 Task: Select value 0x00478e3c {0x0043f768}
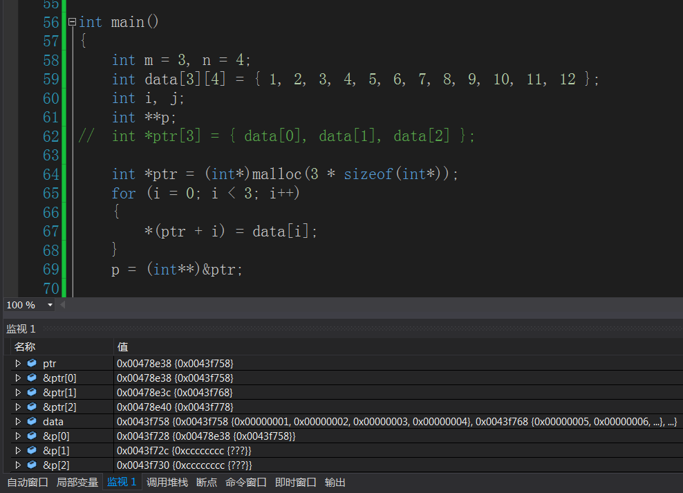175,393
